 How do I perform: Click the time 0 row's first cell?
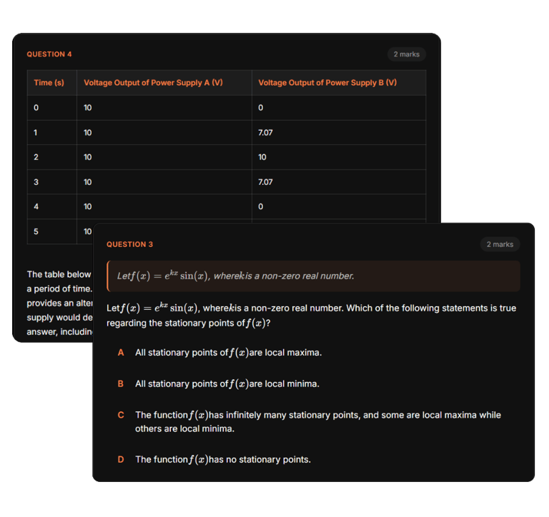pos(36,108)
